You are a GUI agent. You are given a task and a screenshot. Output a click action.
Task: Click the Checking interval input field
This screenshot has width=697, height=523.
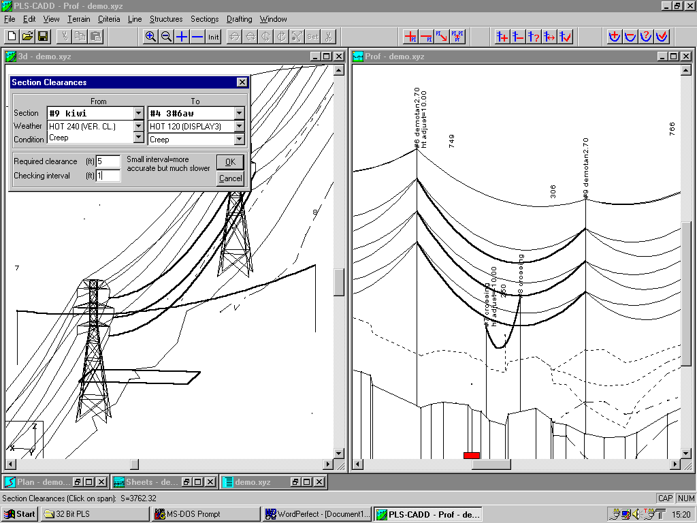click(x=108, y=175)
